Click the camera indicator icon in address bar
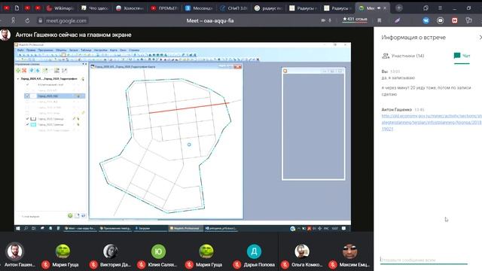Image resolution: width=482 pixels, height=271 pixels. [323, 20]
